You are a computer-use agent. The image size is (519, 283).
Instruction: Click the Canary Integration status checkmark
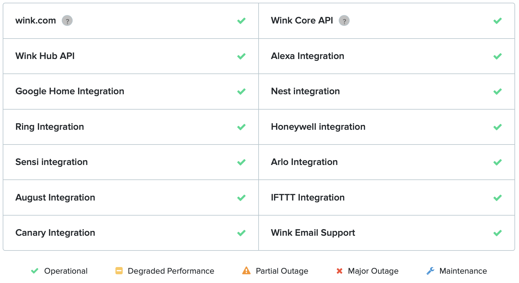coord(241,233)
